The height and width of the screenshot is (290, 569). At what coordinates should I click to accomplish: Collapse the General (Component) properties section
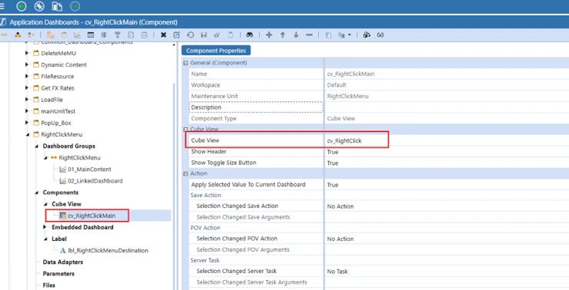(186, 63)
